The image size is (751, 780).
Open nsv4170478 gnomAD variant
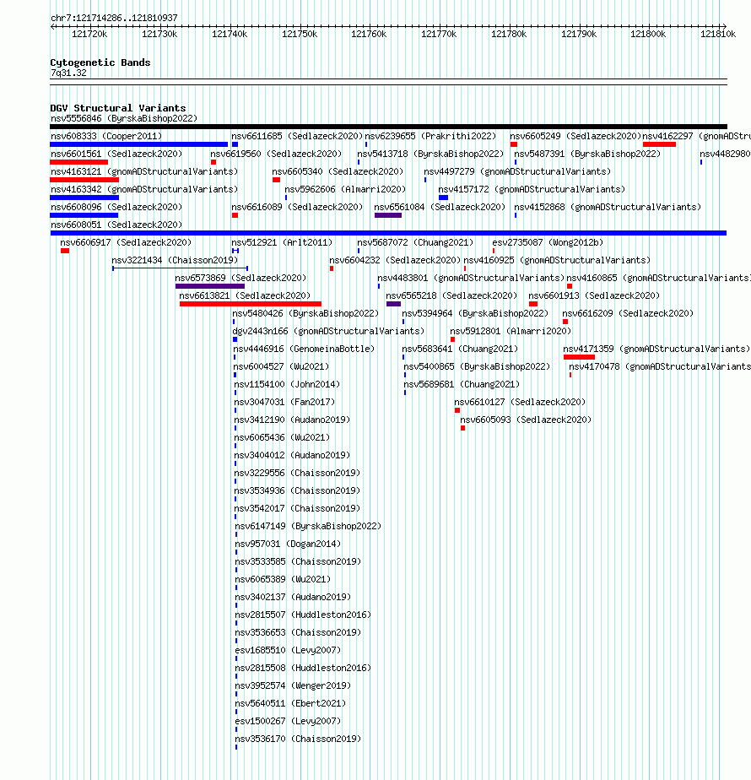[660, 366]
